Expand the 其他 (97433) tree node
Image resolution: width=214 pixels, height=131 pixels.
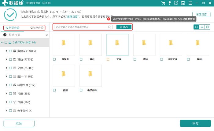pos(6,59)
